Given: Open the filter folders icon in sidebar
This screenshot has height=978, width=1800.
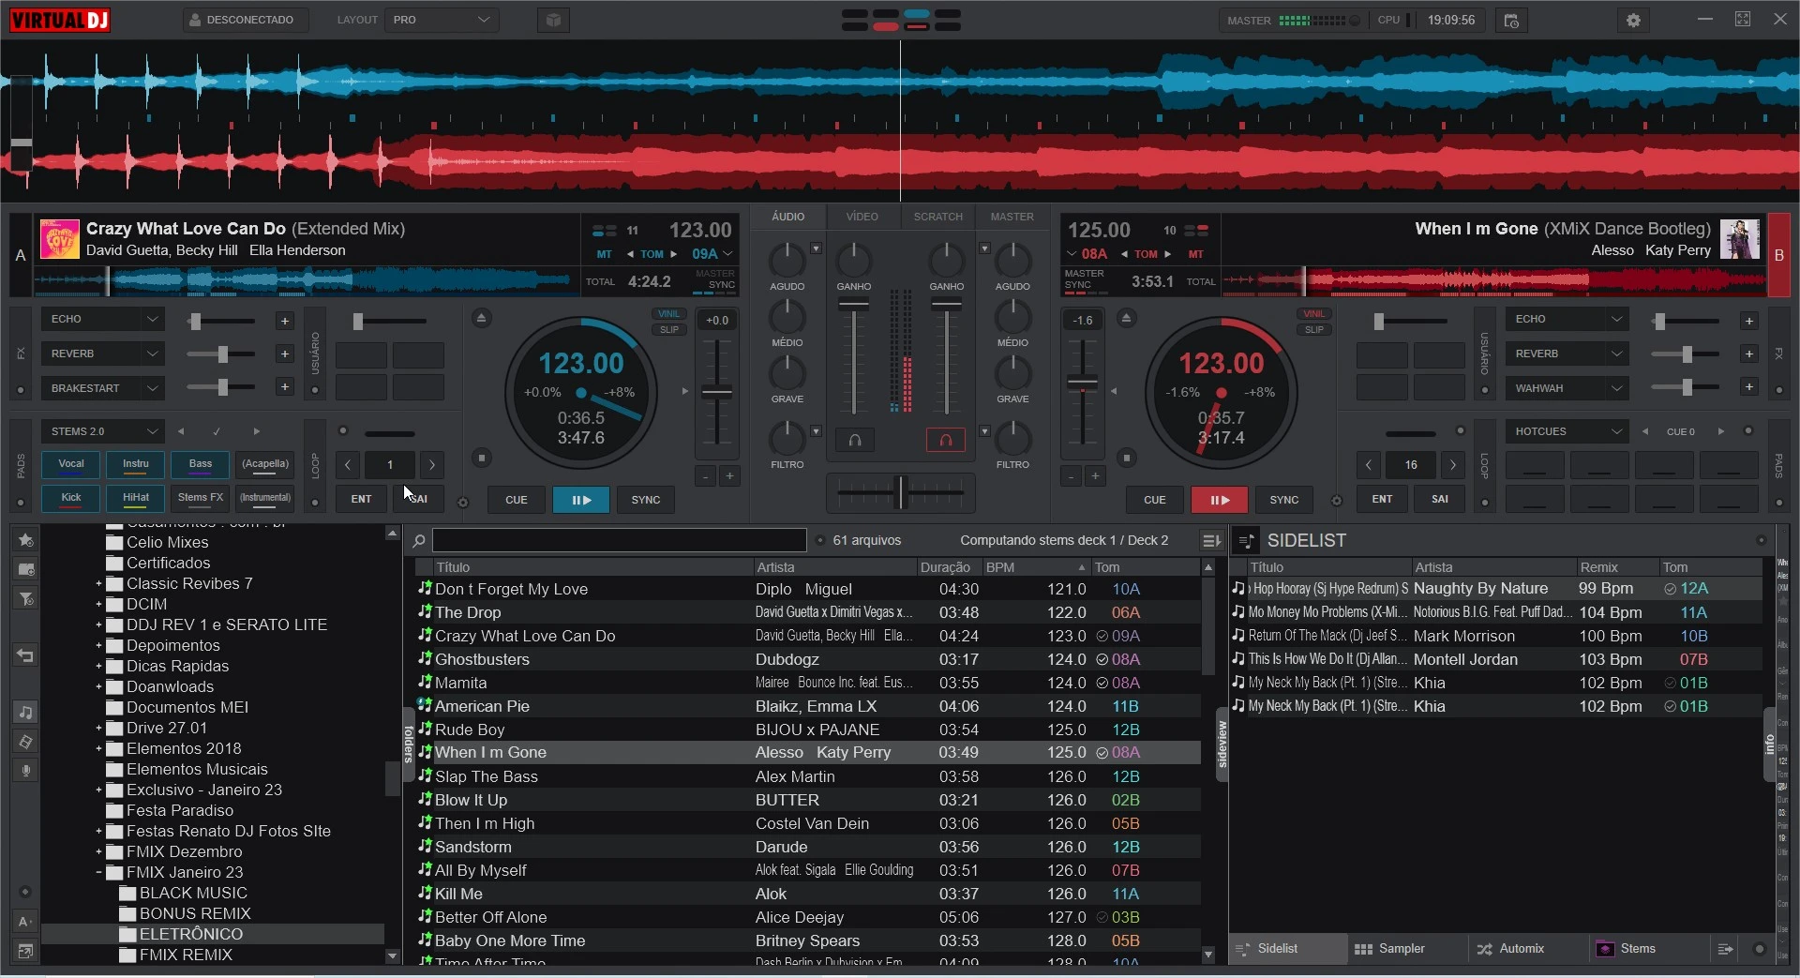Looking at the screenshot, I should (25, 599).
